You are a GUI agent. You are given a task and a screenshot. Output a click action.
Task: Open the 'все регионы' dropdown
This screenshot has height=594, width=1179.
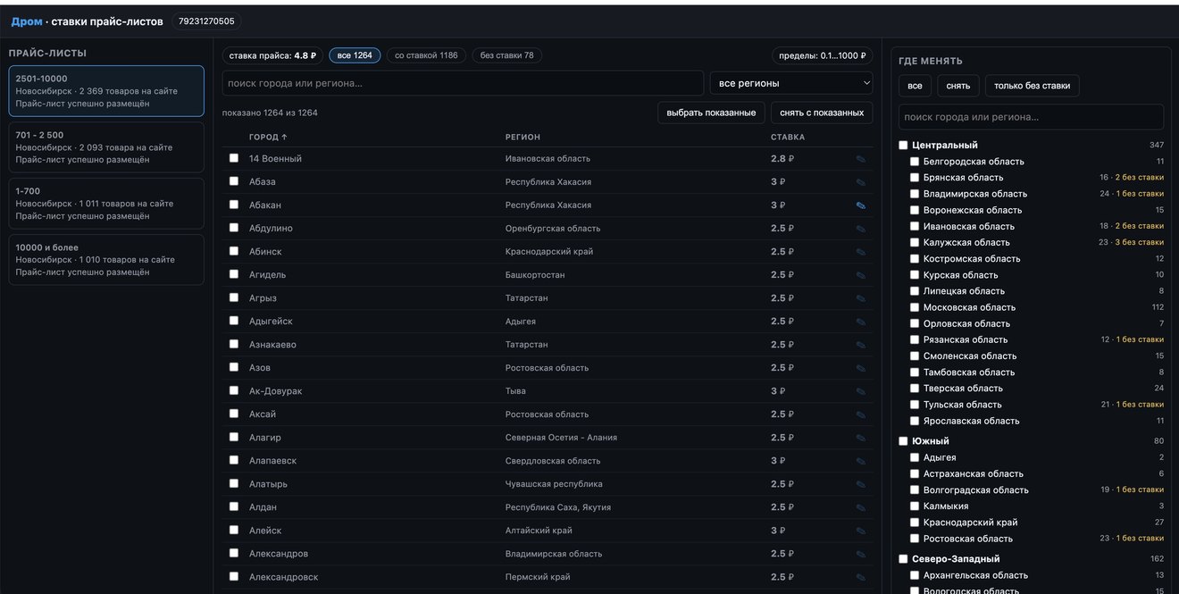(x=791, y=83)
